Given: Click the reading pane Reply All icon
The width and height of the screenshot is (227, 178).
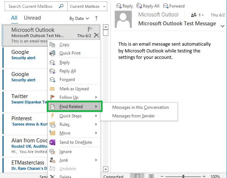Looking at the screenshot, I should coord(139,6).
